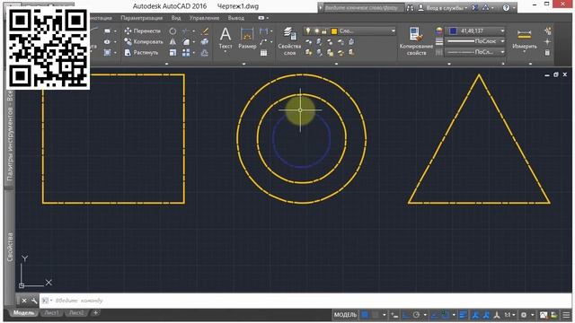Open annotation scale 1:1 dropdown
575x323 pixels.
point(509,315)
